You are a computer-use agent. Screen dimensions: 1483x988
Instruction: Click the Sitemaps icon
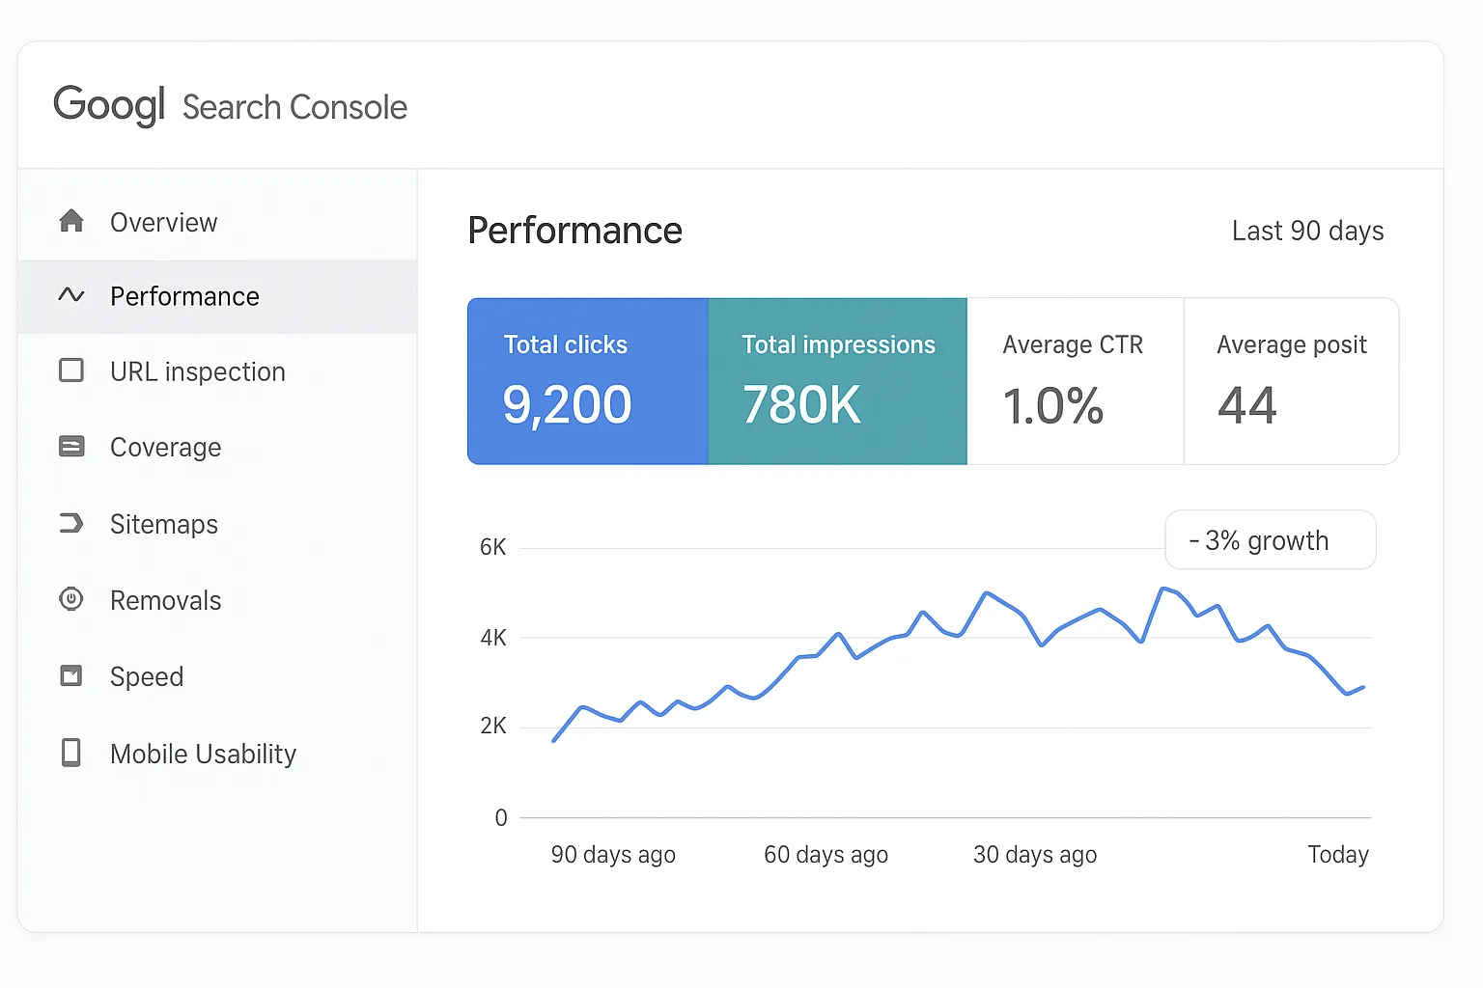(x=72, y=523)
